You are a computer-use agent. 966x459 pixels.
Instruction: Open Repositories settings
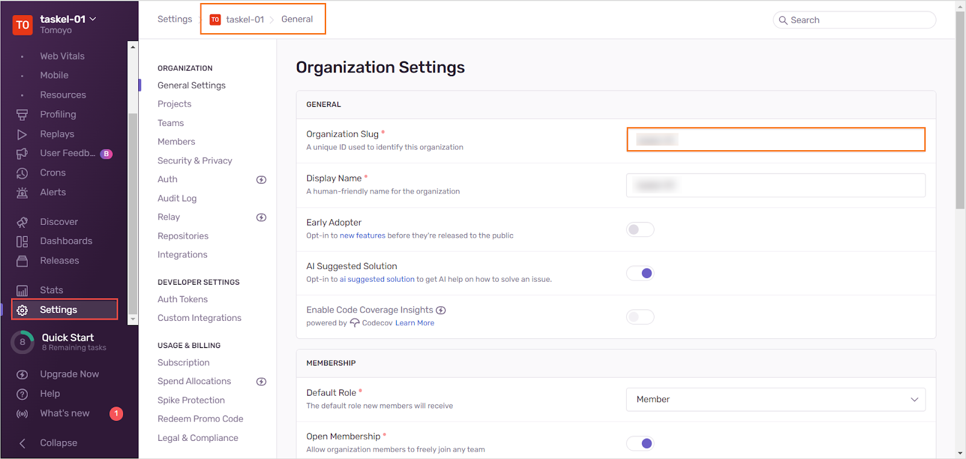tap(183, 236)
